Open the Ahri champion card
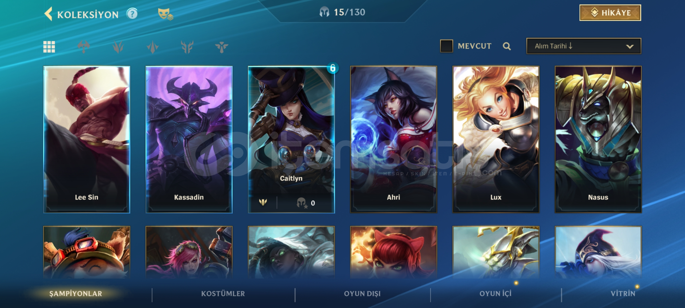 (x=394, y=139)
